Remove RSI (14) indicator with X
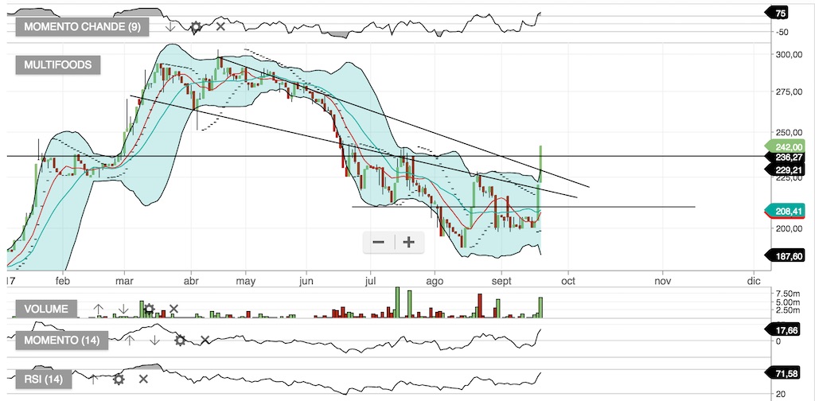The width and height of the screenshot is (815, 401). (x=143, y=380)
